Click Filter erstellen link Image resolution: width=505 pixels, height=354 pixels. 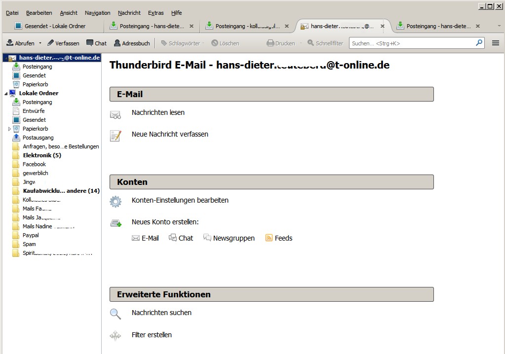[x=152, y=335]
